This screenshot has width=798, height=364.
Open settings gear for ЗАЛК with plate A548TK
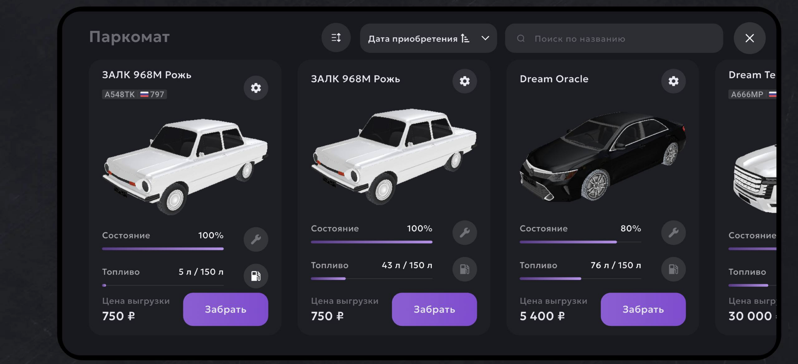(x=255, y=88)
